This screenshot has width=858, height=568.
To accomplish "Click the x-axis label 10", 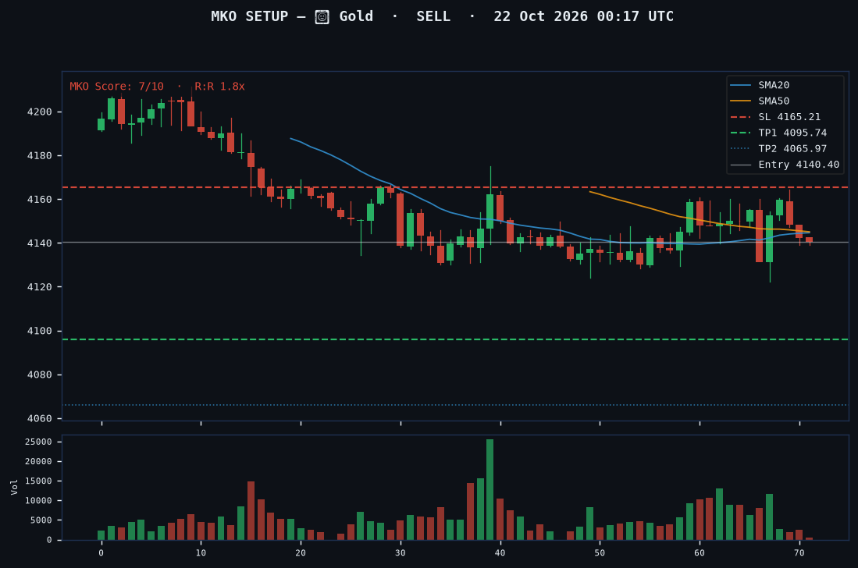I will 201,552.
